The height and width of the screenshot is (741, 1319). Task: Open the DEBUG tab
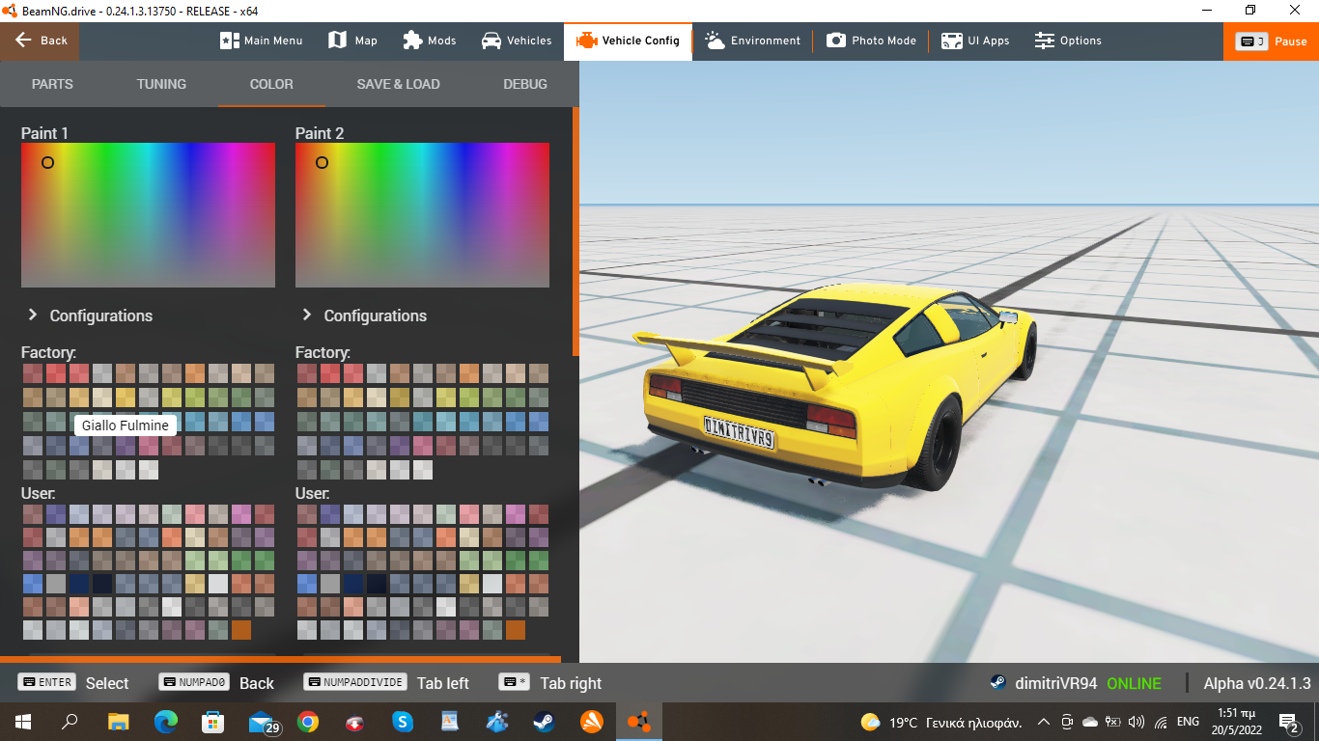(x=525, y=84)
